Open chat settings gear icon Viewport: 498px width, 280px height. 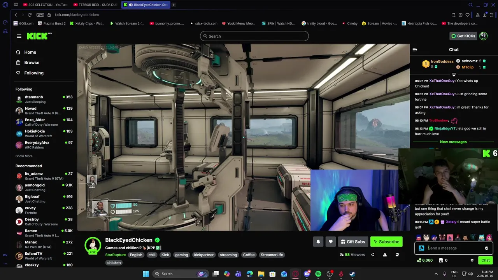[x=472, y=261]
